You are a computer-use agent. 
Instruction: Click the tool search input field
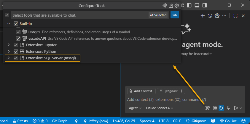click(x=79, y=15)
